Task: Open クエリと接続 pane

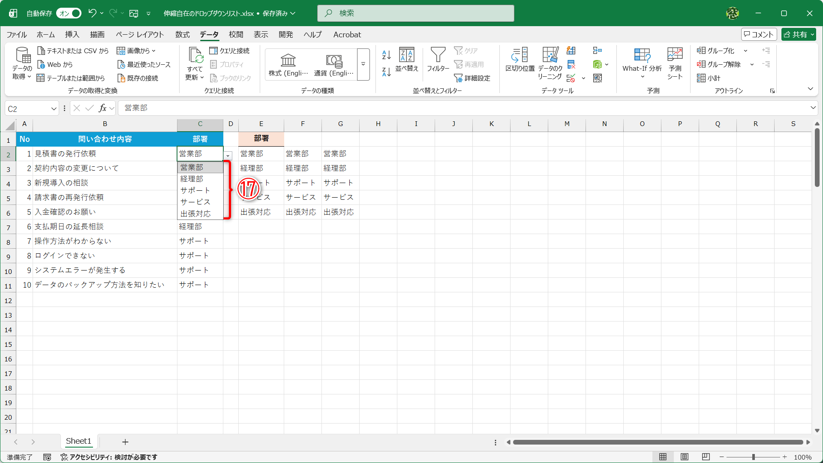Action: 230,50
